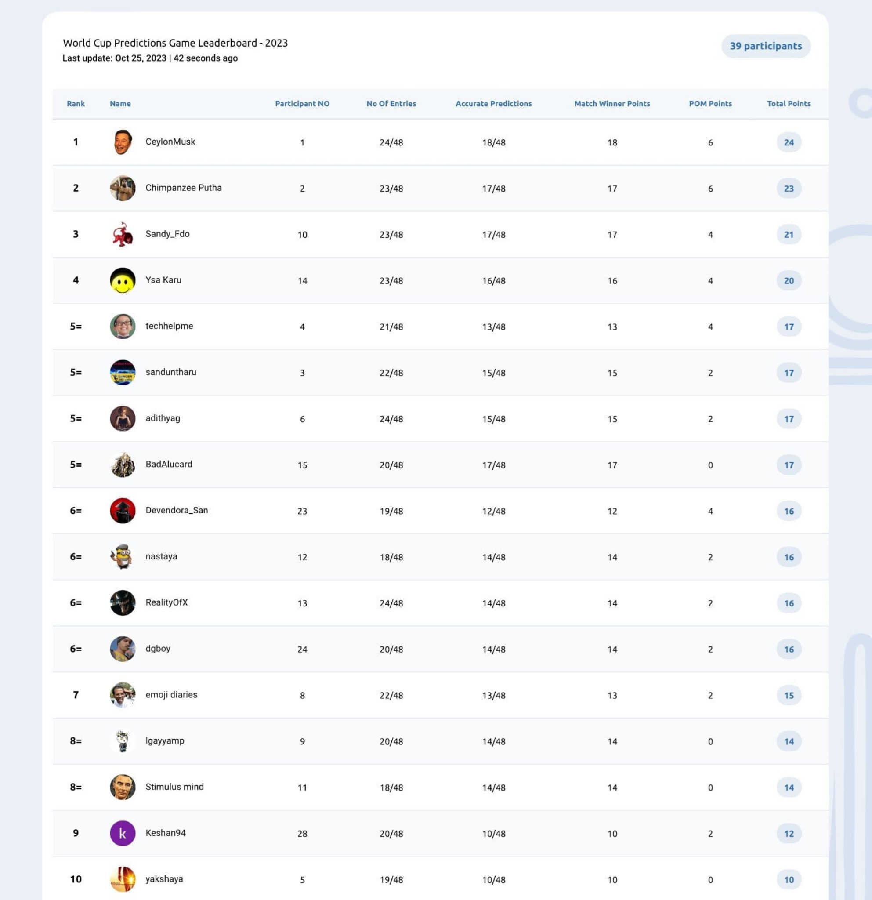Viewport: 872px width, 900px height.
Task: Open Chimpanzee Putha's profile avatar
Action: tap(123, 188)
